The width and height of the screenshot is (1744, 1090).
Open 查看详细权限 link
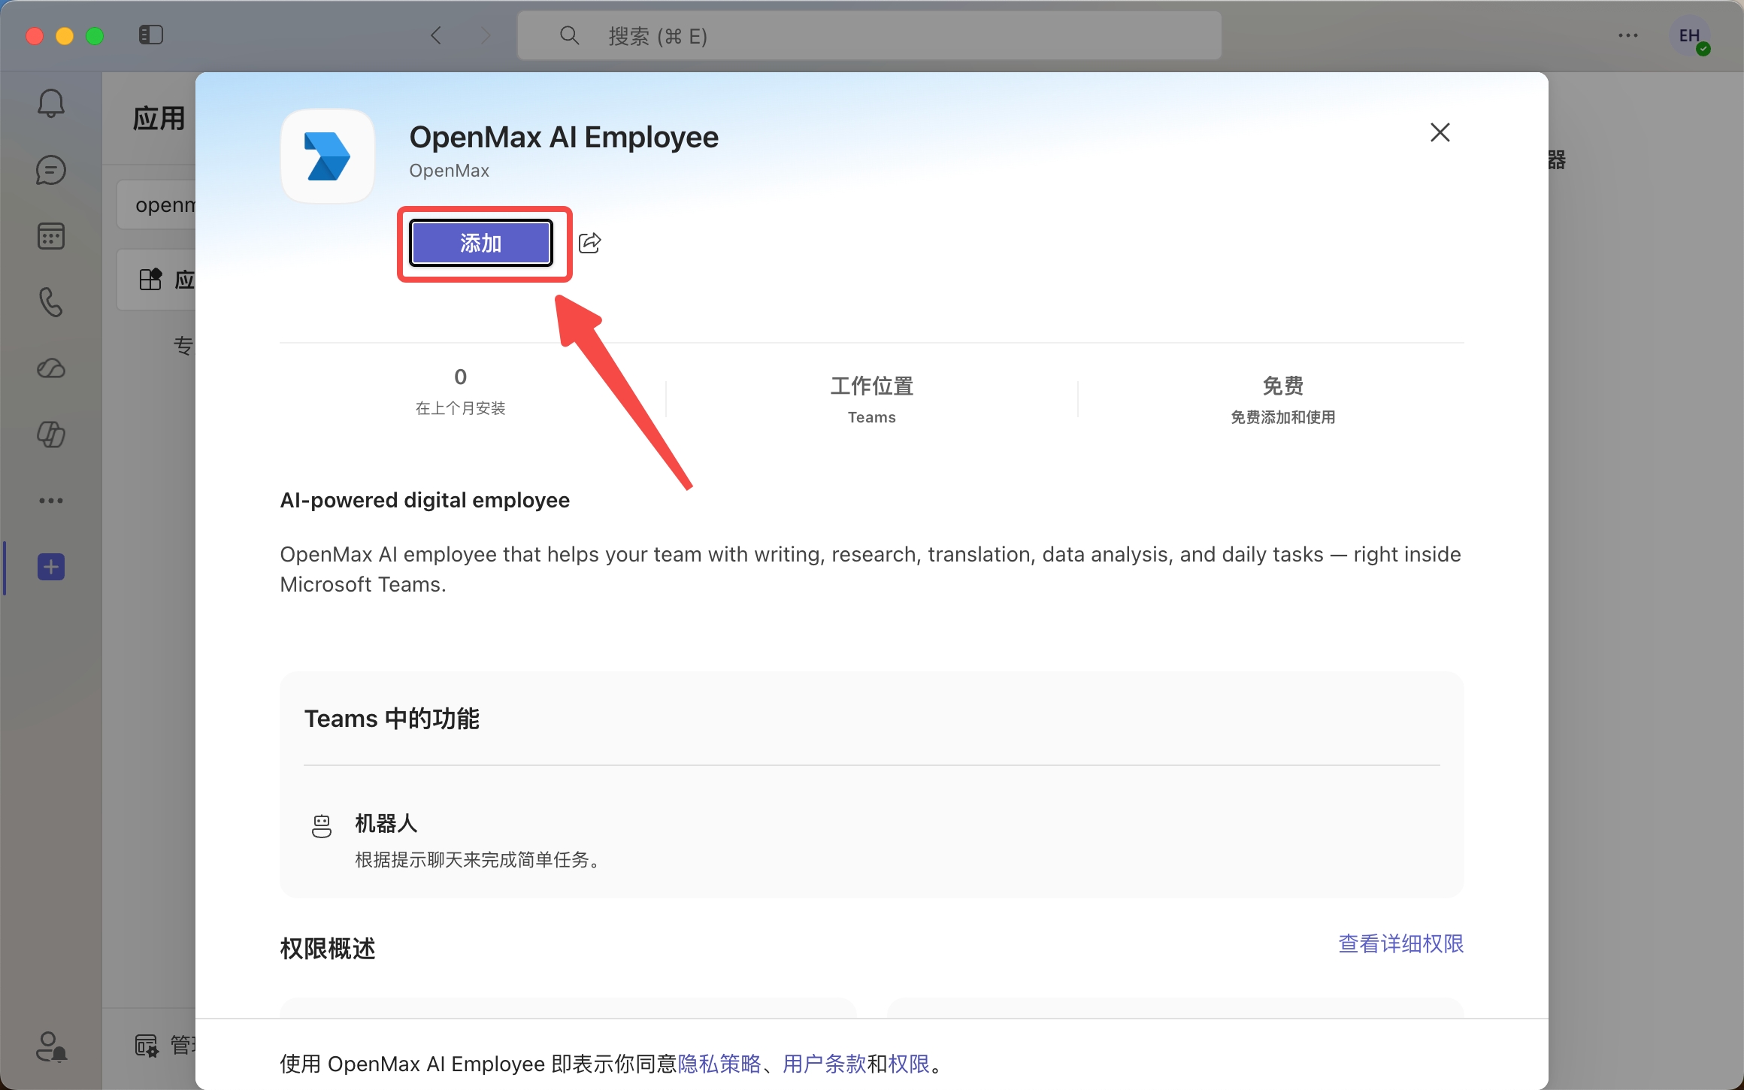coord(1401,944)
